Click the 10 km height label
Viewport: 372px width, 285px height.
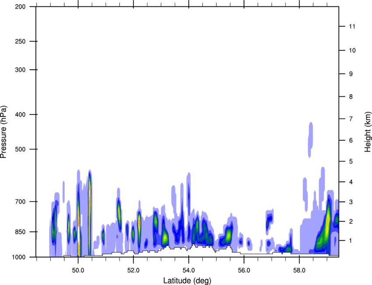352,50
